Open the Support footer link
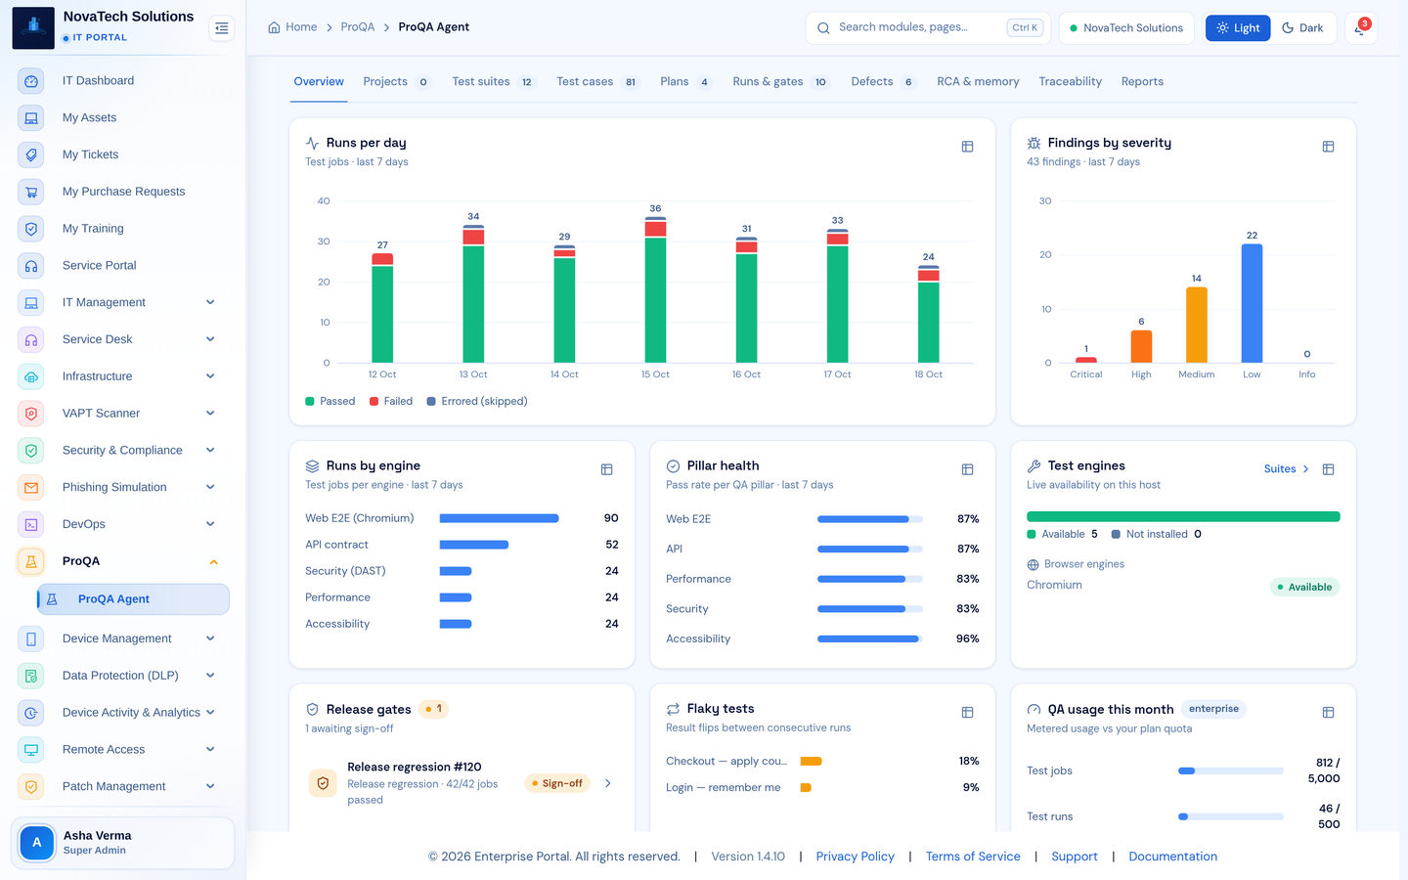This screenshot has width=1408, height=880. coord(1075,857)
